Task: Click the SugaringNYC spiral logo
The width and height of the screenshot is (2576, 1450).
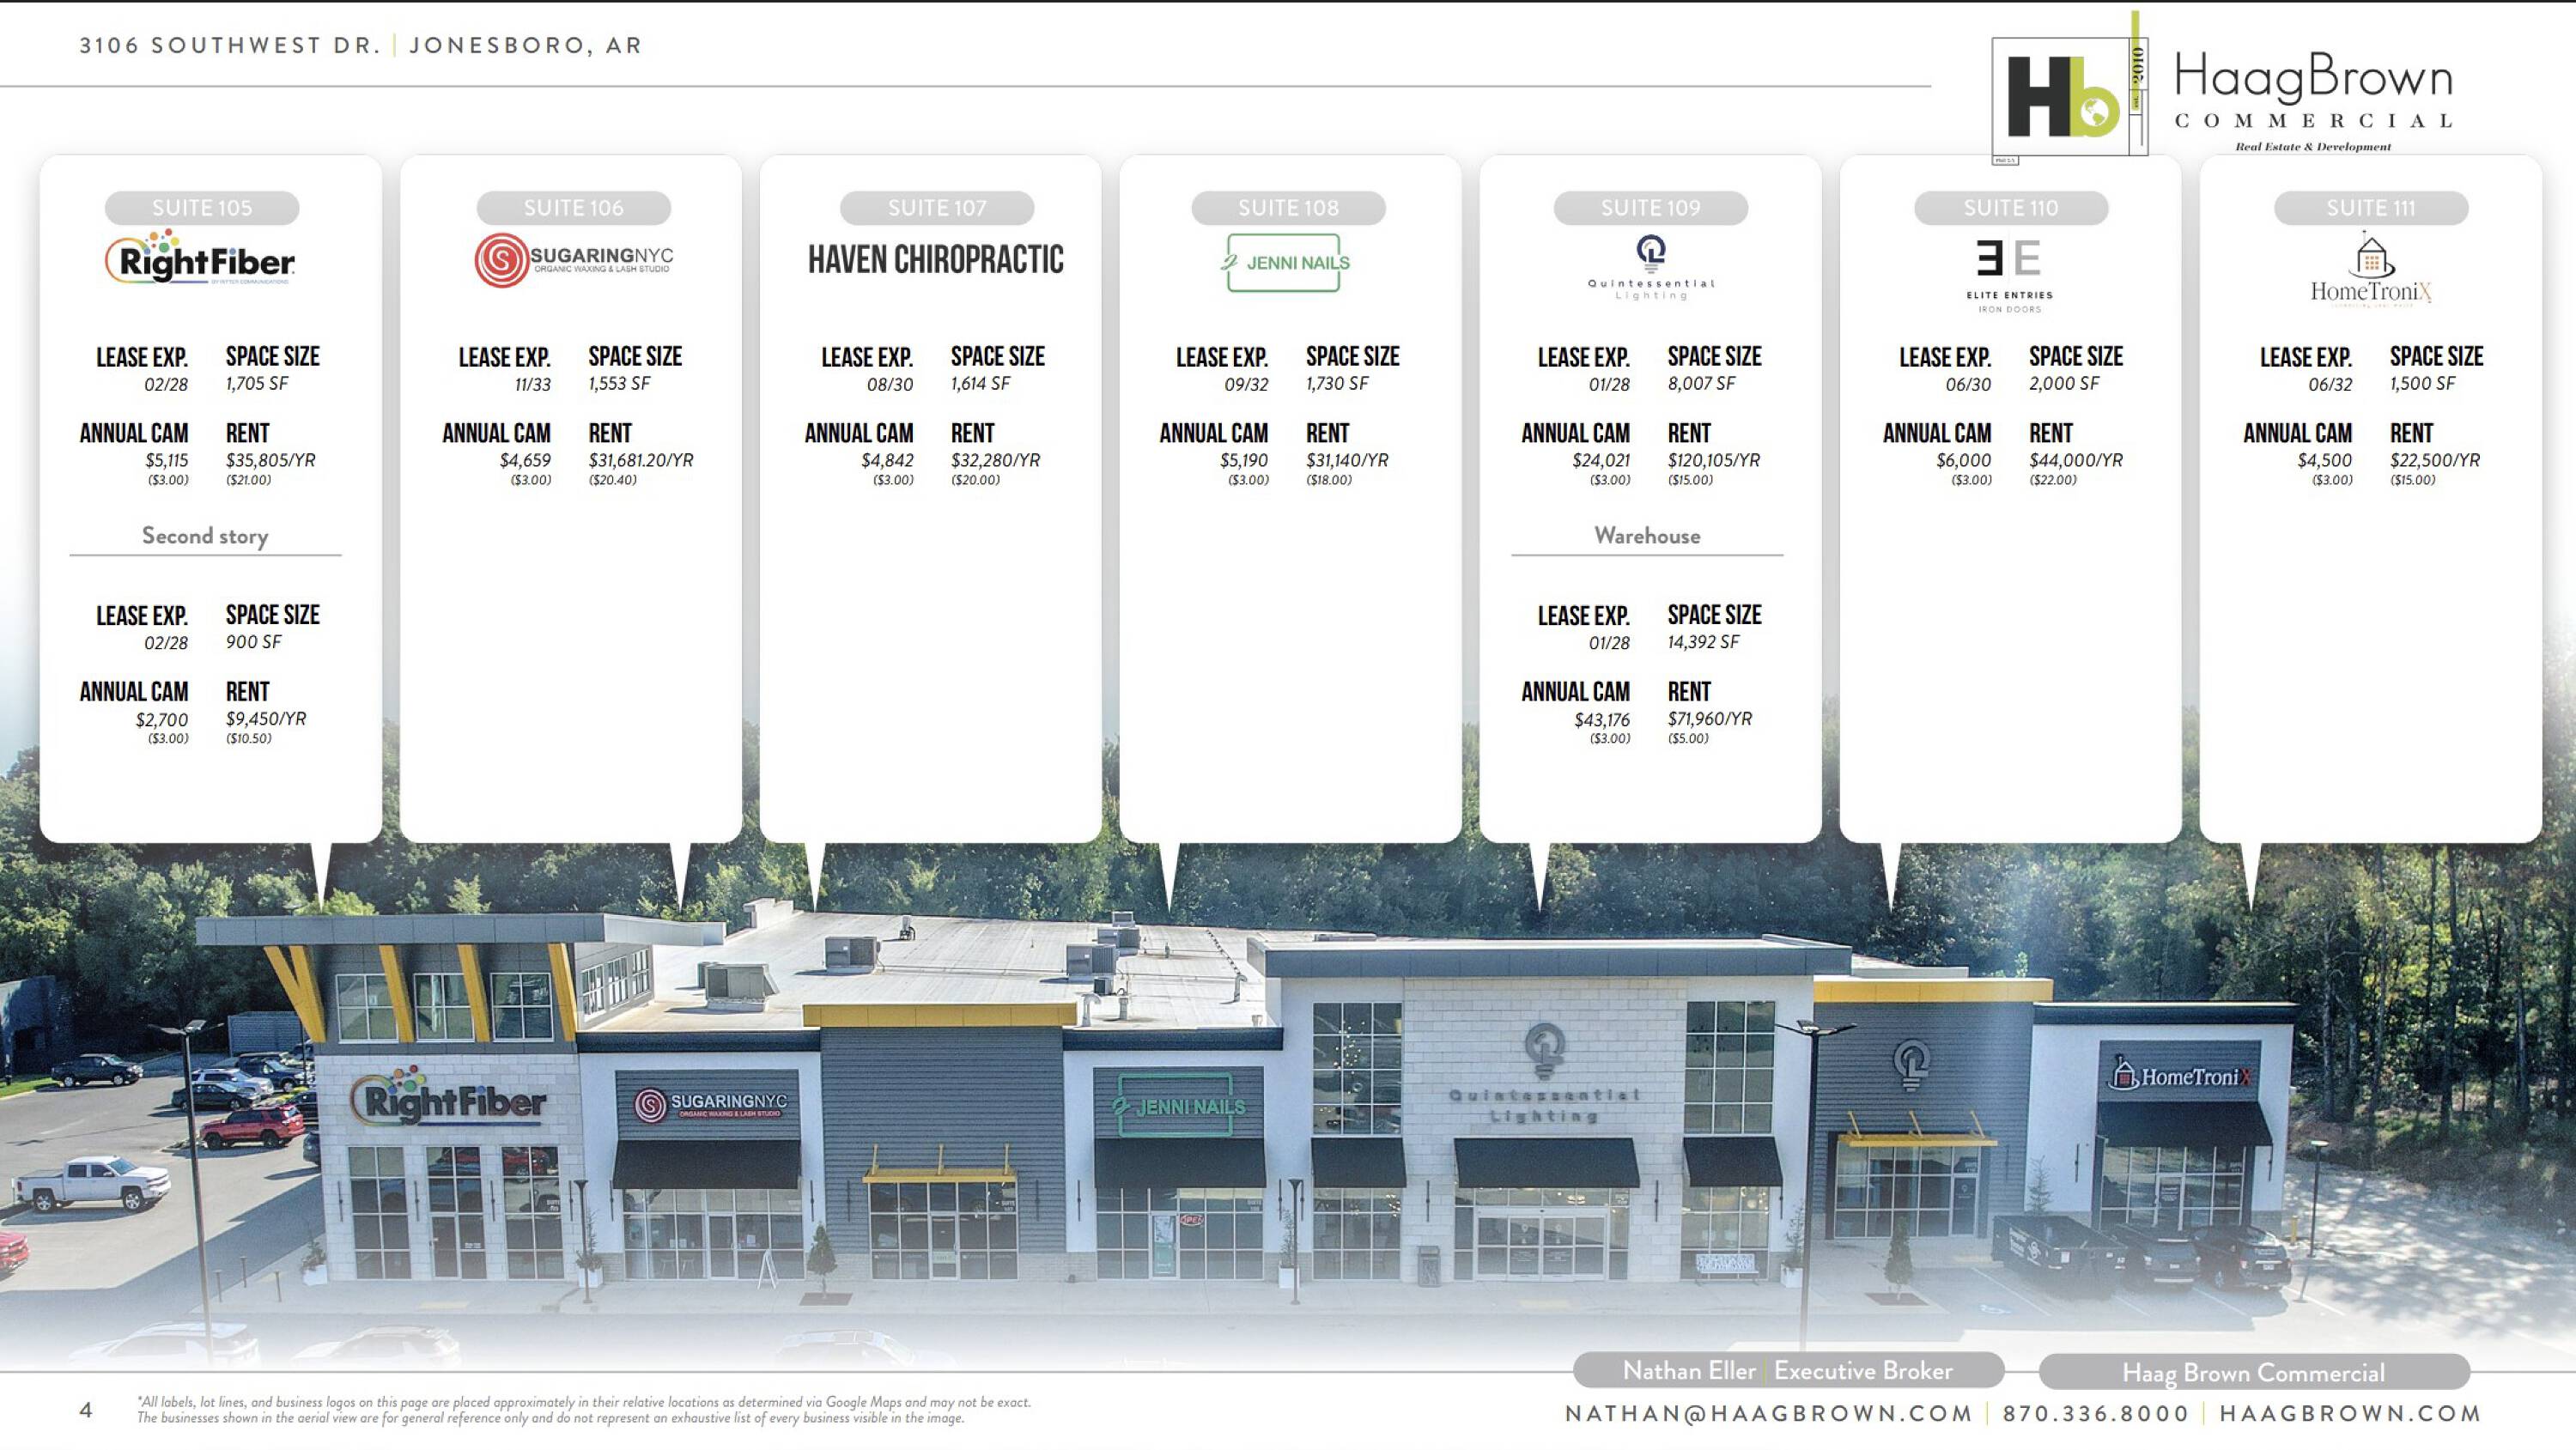Action: pyautogui.click(x=500, y=261)
